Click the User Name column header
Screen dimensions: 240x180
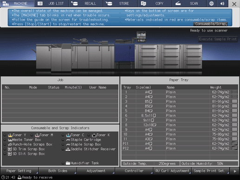click(97, 87)
